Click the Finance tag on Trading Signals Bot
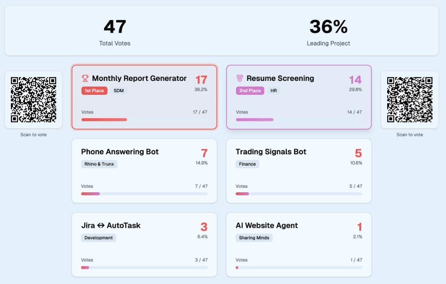 pos(247,164)
